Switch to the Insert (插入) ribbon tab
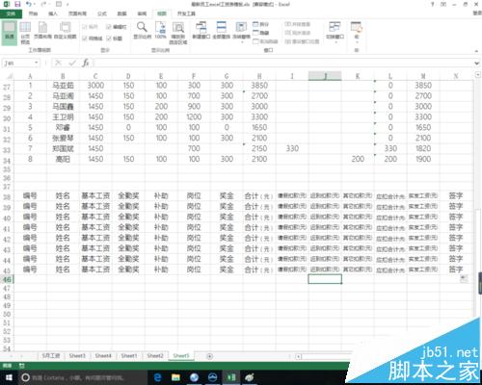 tap(53, 13)
